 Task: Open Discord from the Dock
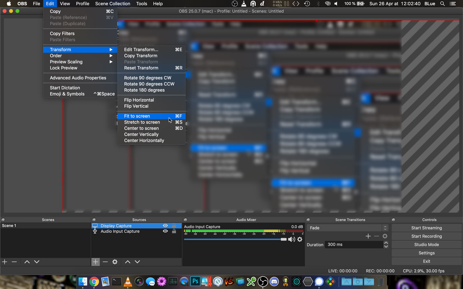(x=274, y=282)
